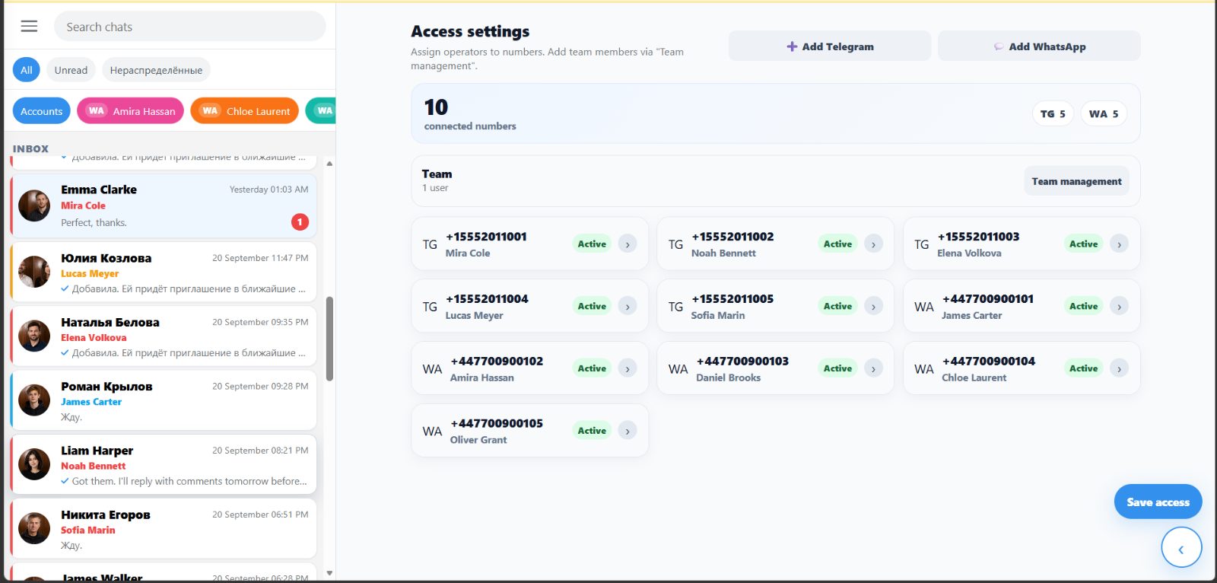1217x583 pixels.
Task: Select the All filter tab
Action: click(26, 70)
